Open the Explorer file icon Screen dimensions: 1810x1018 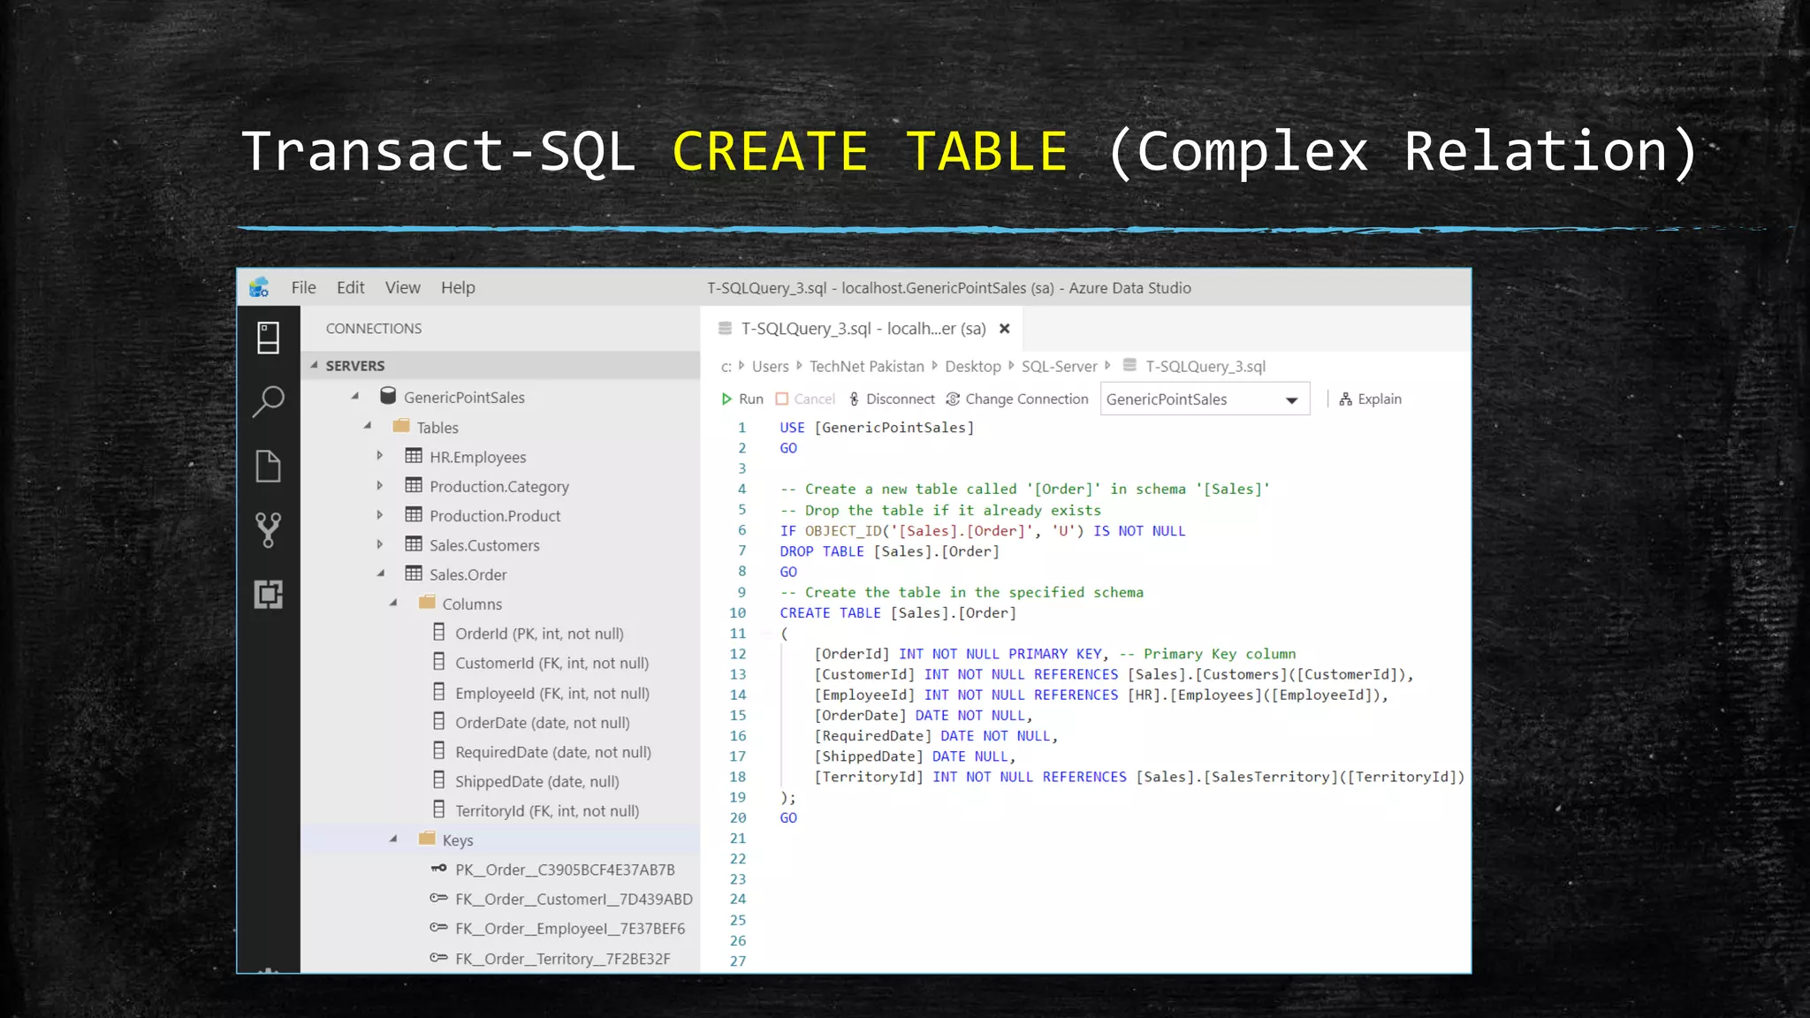pos(268,466)
